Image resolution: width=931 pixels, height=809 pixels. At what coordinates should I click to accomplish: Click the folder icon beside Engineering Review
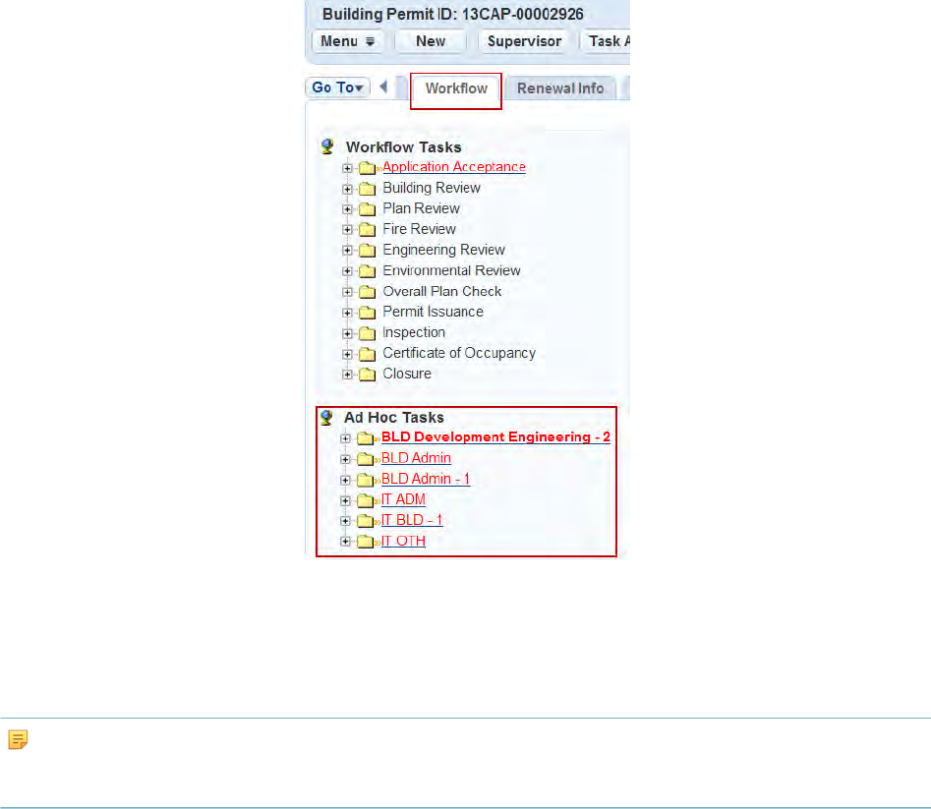[x=368, y=251]
